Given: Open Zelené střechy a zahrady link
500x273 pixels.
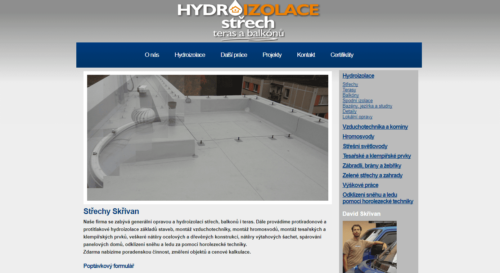Looking at the screenshot, I should click(373, 175).
